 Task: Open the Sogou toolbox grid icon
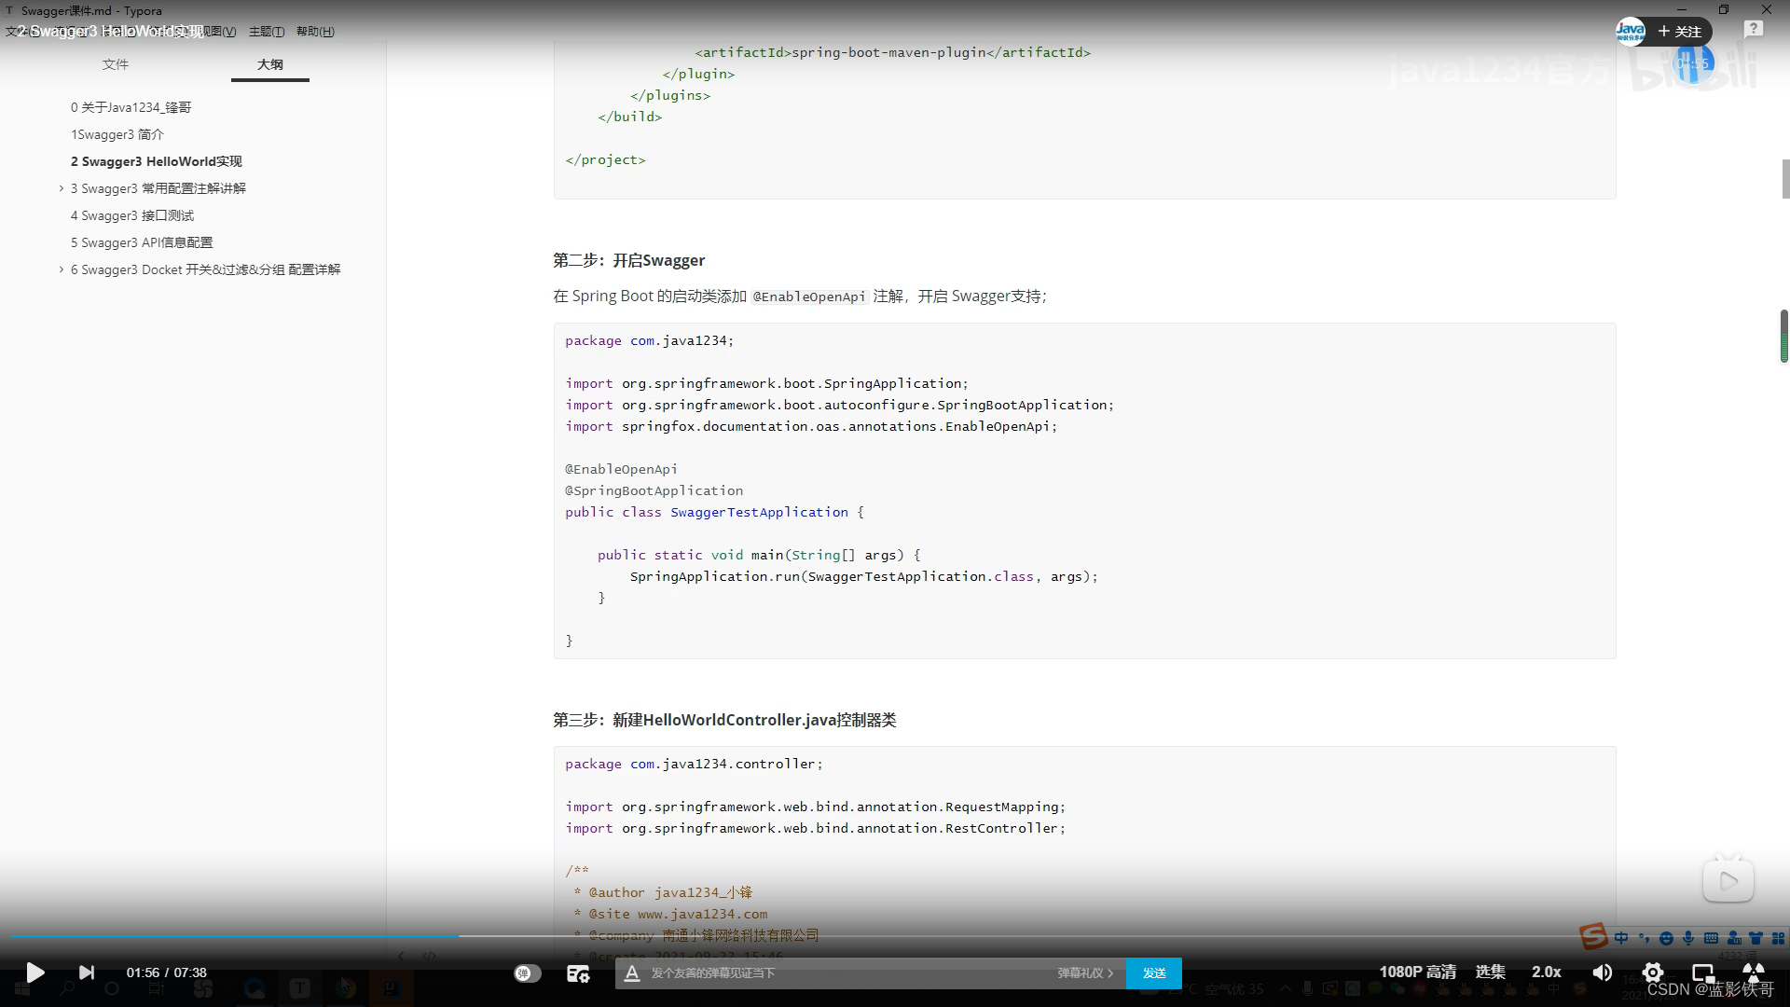[x=1778, y=938]
